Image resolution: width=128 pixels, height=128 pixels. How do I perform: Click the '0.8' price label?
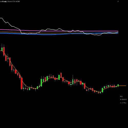coord(121,97)
